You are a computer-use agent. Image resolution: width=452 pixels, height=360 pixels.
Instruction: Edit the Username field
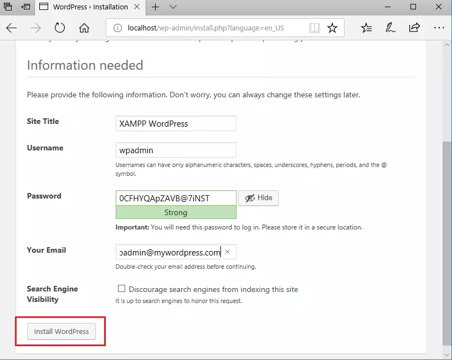point(176,150)
